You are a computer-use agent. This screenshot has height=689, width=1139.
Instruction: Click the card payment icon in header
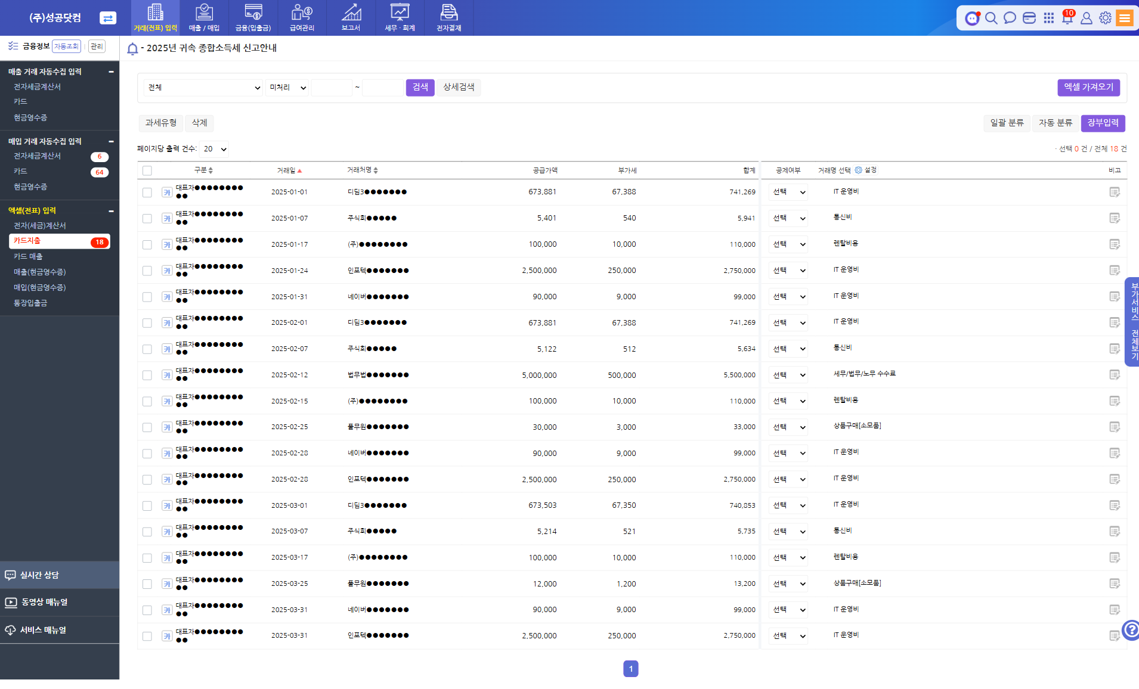point(1029,18)
